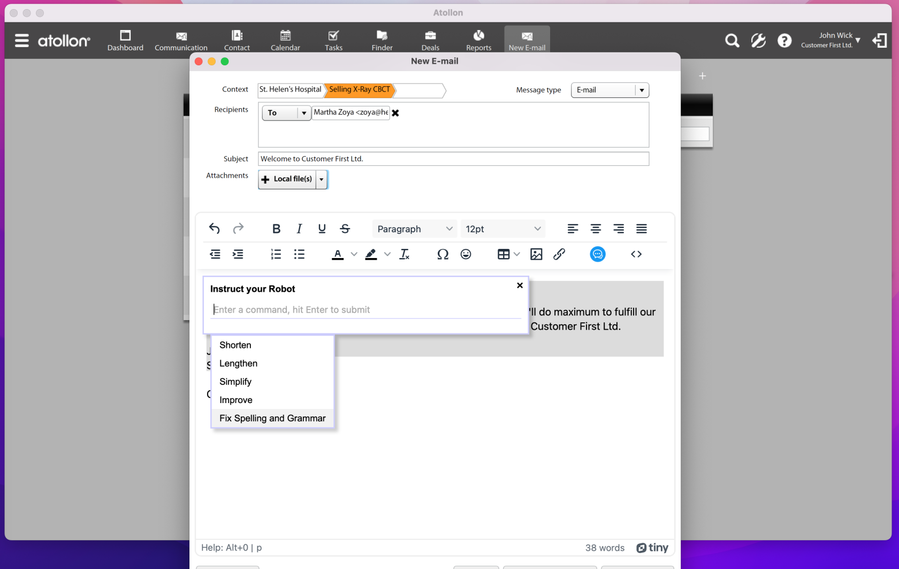Open the Dashboard module
899x569 pixels.
point(125,40)
